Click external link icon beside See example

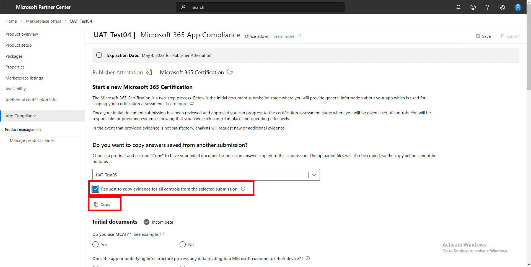(162, 234)
